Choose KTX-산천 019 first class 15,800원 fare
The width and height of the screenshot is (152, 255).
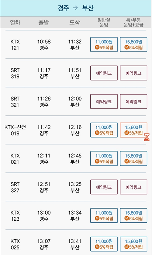[x=133, y=130]
